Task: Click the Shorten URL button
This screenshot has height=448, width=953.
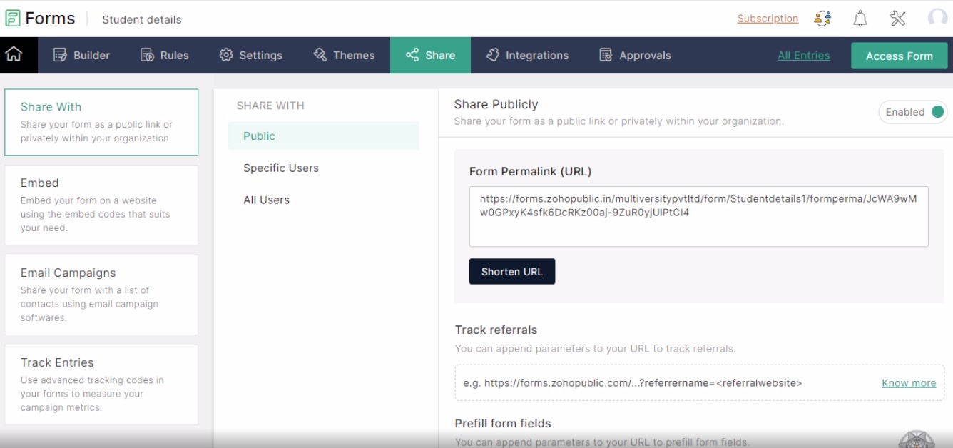Action: (x=512, y=271)
